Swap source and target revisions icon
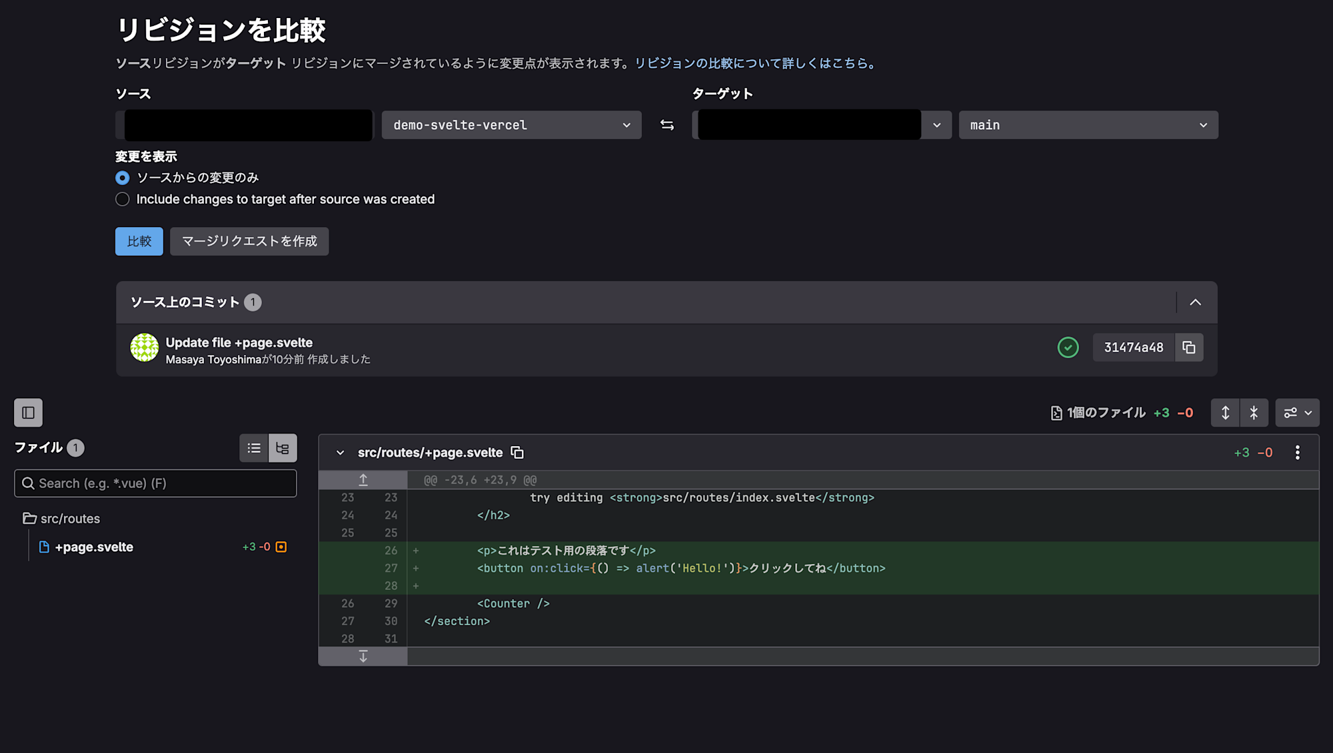Screen dimensions: 1333x753 tap(666, 125)
